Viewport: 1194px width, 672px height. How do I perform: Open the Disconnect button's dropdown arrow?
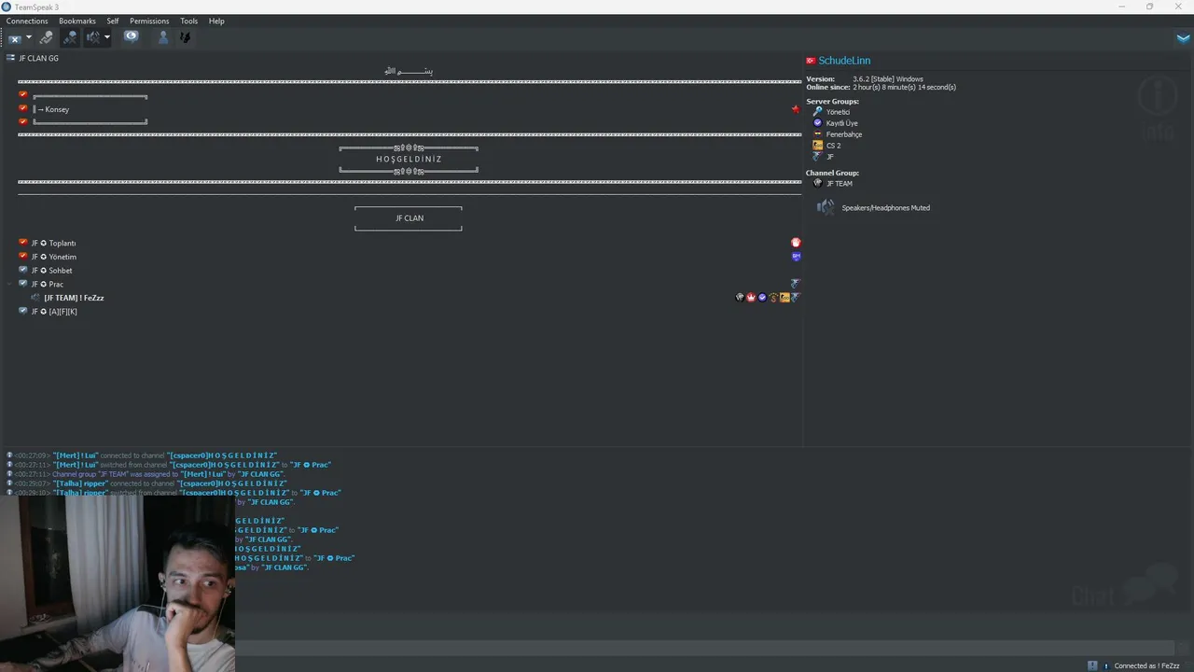tap(29, 38)
